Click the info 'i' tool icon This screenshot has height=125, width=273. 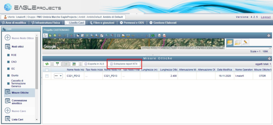pos(118,36)
